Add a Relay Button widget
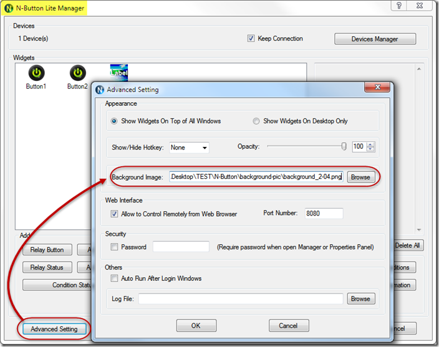 (47, 250)
